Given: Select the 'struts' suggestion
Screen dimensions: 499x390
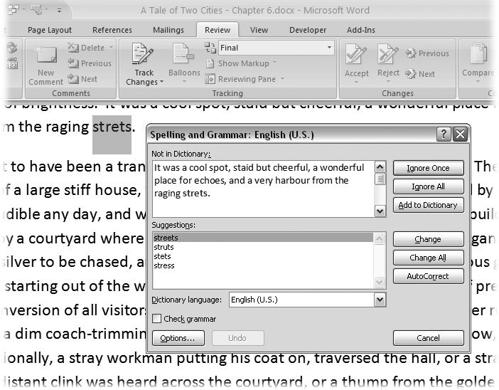Looking at the screenshot, I should tap(163, 247).
